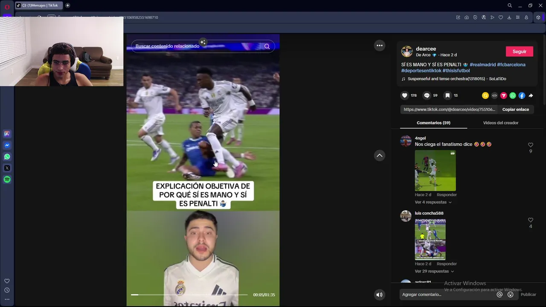Mention a user with @ icon
The height and width of the screenshot is (307, 546).
point(500,295)
